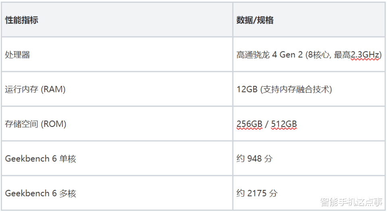The image size is (387, 212).
Task: Click the 支持内存融合技术 note
Action: coord(296,89)
